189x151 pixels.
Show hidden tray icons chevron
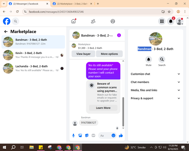[x=151, y=147]
